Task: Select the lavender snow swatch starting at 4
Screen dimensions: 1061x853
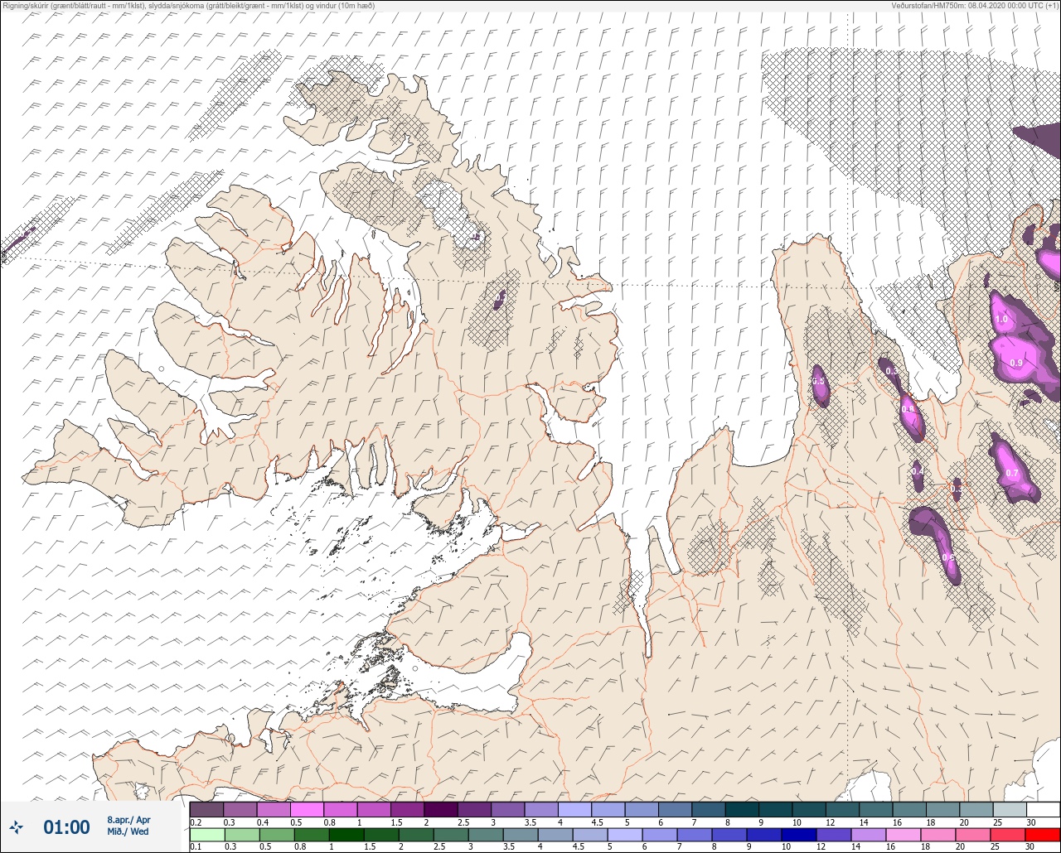Action: [574, 809]
